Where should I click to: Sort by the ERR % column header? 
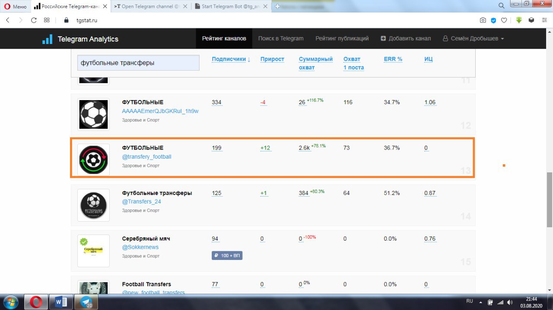393,59
